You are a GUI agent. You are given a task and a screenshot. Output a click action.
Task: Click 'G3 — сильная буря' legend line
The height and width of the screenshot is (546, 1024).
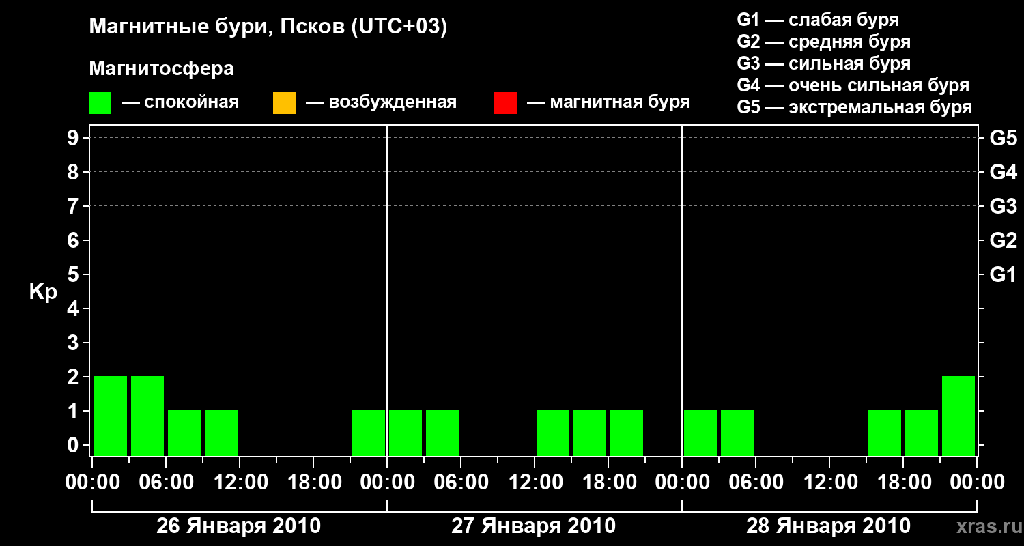pyautogui.click(x=824, y=63)
